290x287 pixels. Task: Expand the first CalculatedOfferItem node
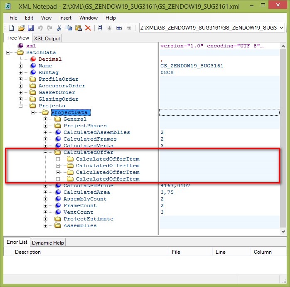pyautogui.click(x=58, y=159)
